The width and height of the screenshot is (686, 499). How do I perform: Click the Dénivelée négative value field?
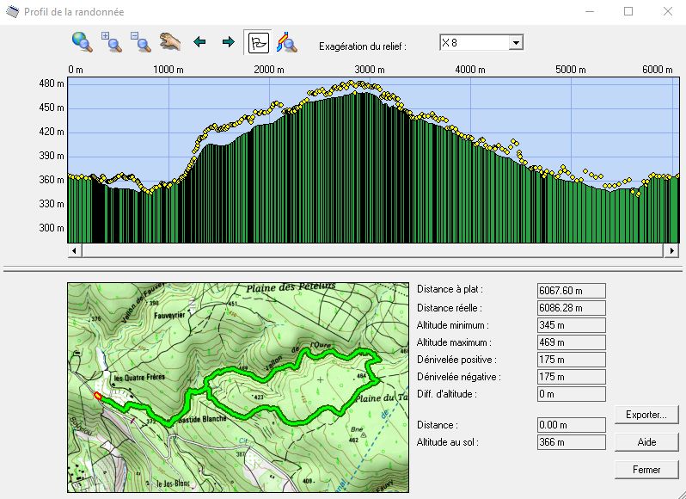point(572,377)
